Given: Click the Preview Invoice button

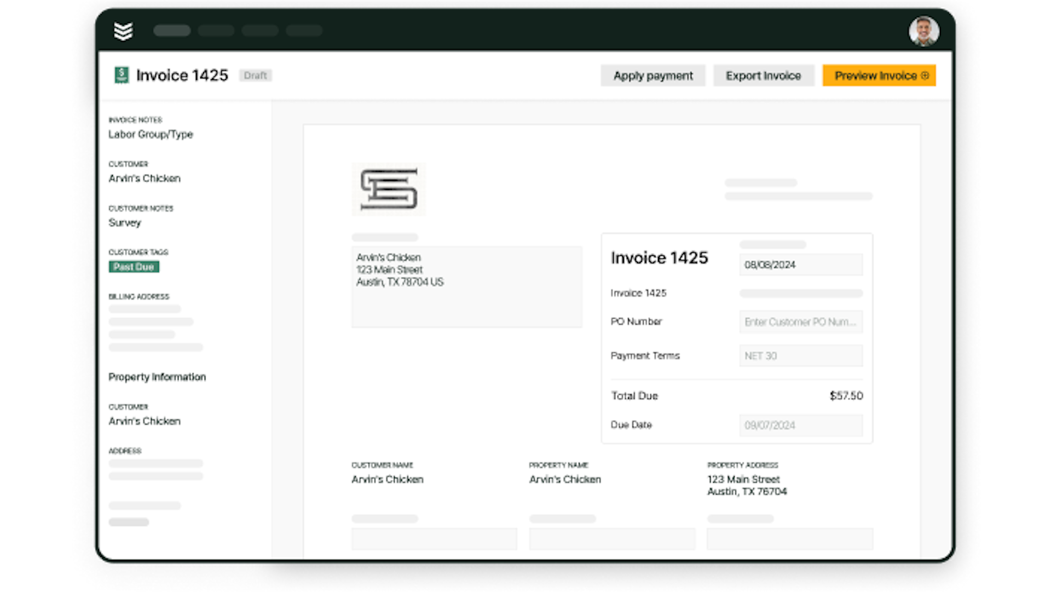Looking at the screenshot, I should tap(879, 75).
